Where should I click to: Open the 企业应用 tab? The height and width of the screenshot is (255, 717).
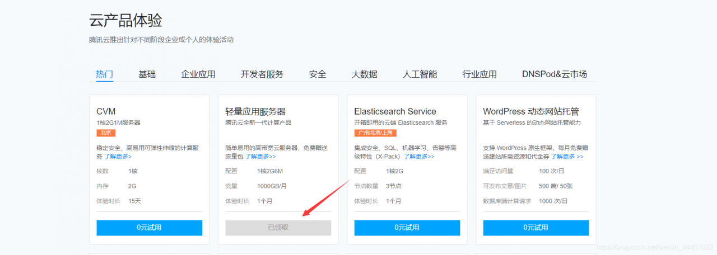198,74
